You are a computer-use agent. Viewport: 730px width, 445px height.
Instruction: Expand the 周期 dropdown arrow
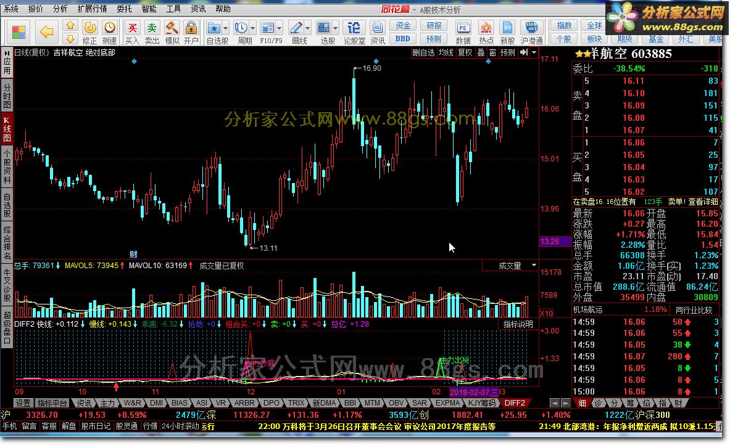[253, 28]
